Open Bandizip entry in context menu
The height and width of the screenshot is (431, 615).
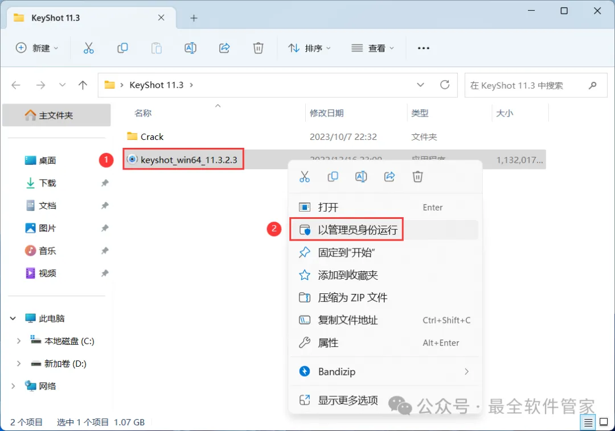coord(384,371)
